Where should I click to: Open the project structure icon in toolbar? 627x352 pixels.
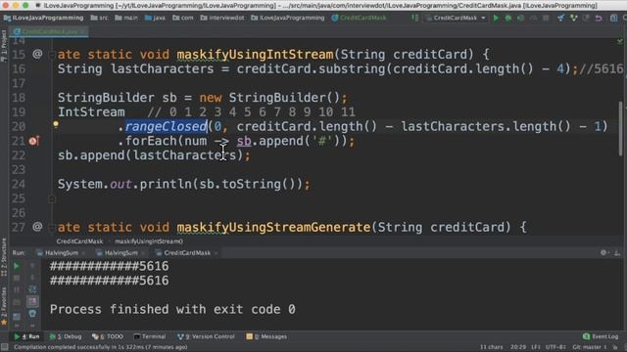[x=614, y=18]
